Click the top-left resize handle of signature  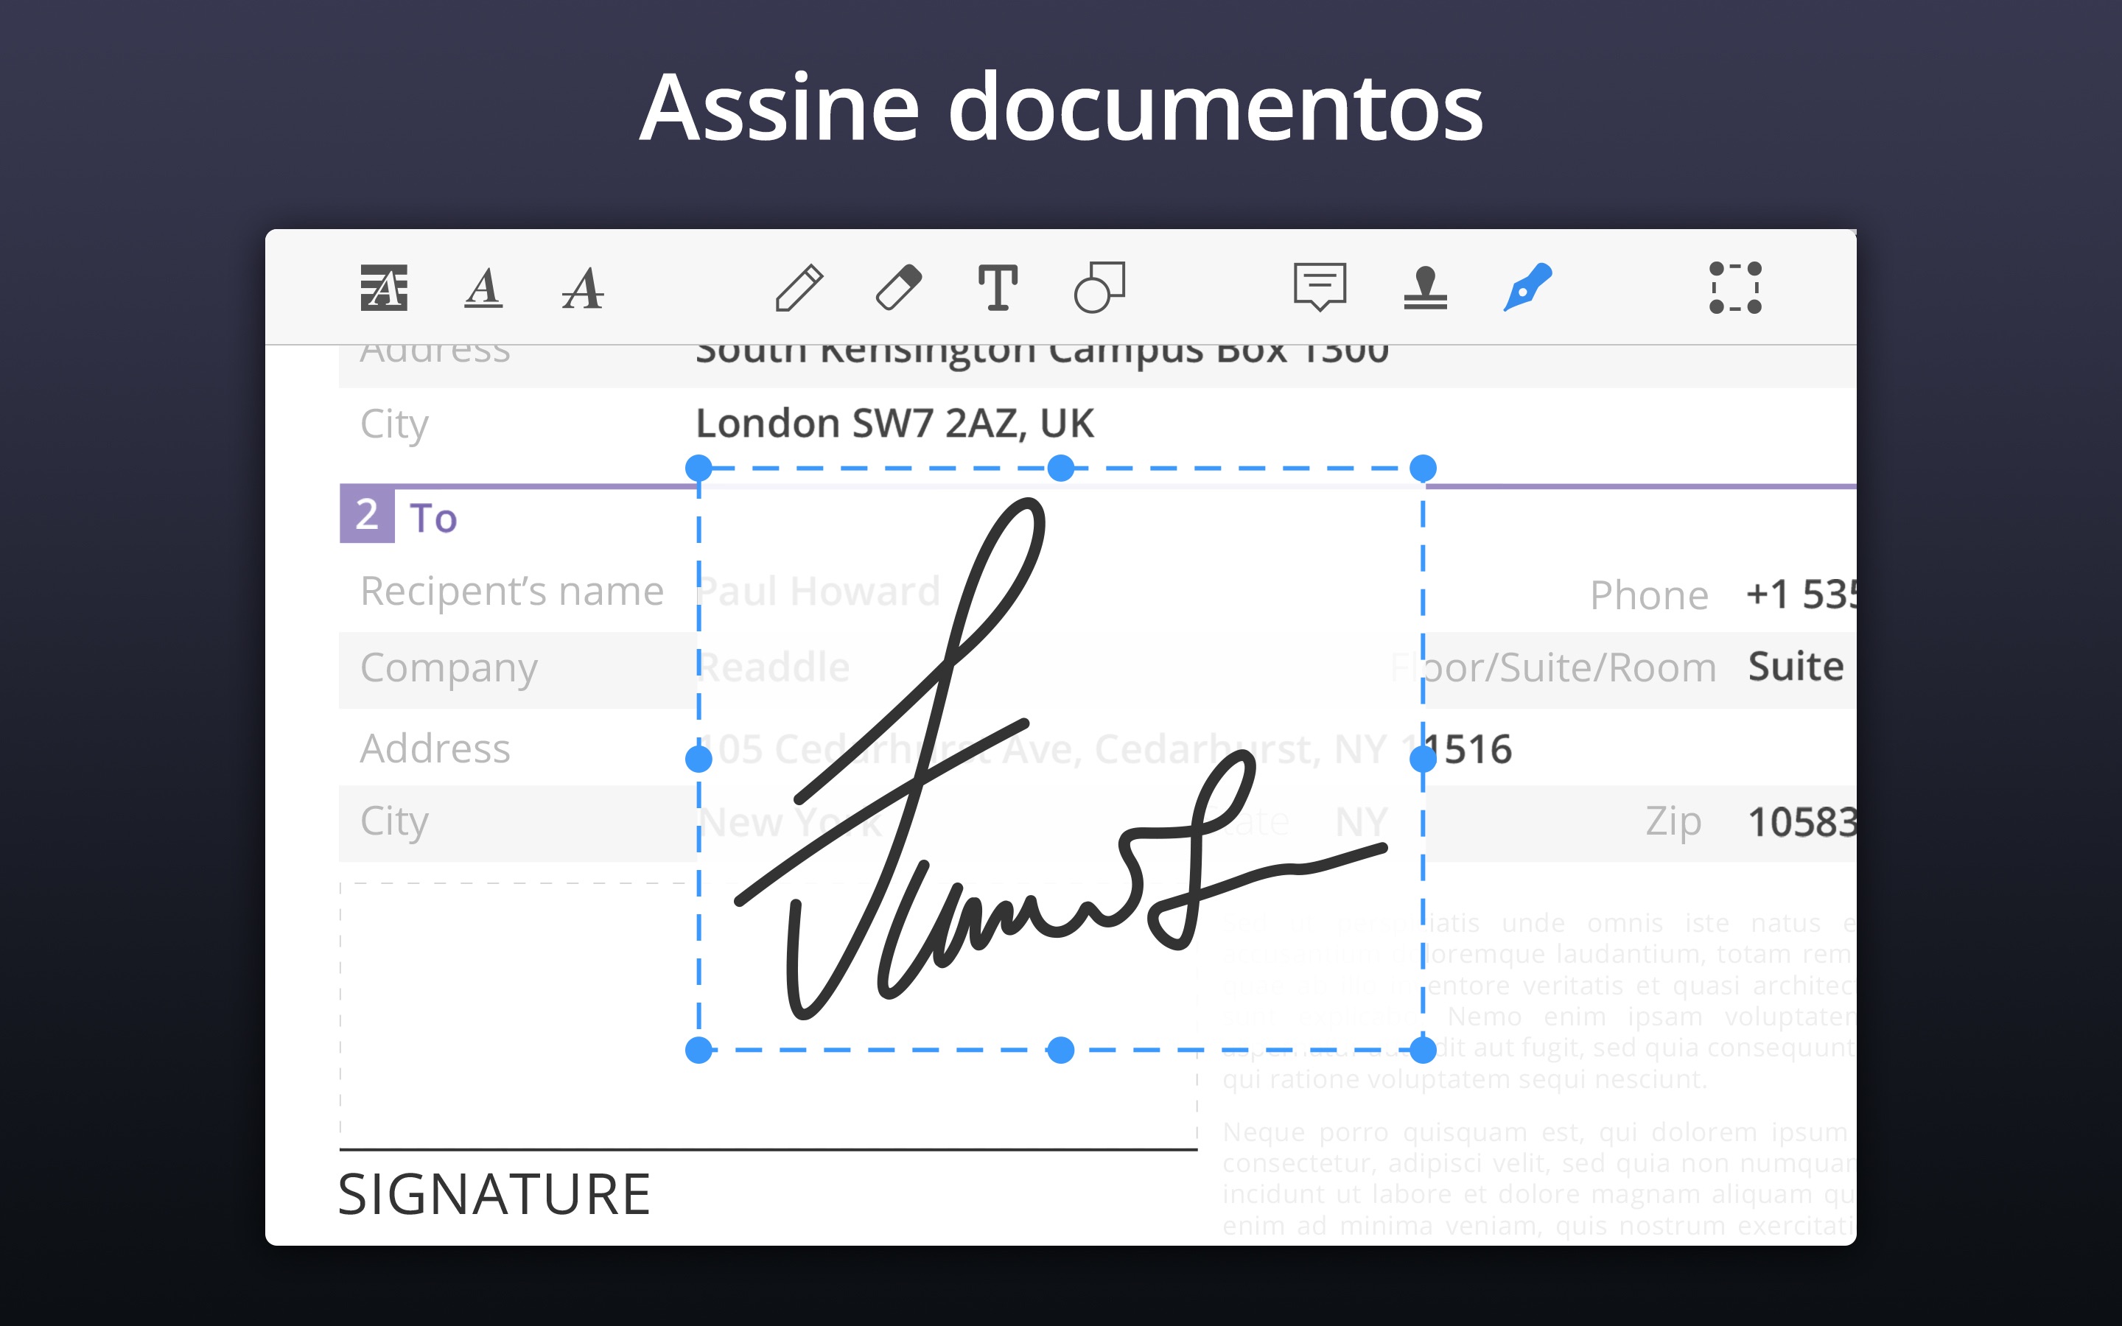pos(698,469)
